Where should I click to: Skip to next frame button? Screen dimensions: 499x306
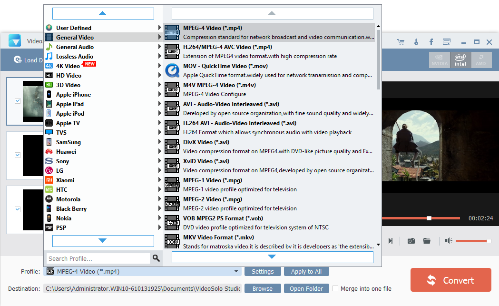pos(391,241)
